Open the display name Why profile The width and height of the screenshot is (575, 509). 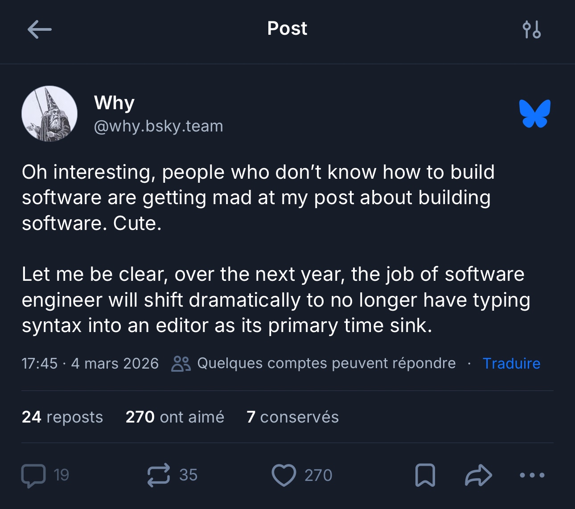(114, 103)
